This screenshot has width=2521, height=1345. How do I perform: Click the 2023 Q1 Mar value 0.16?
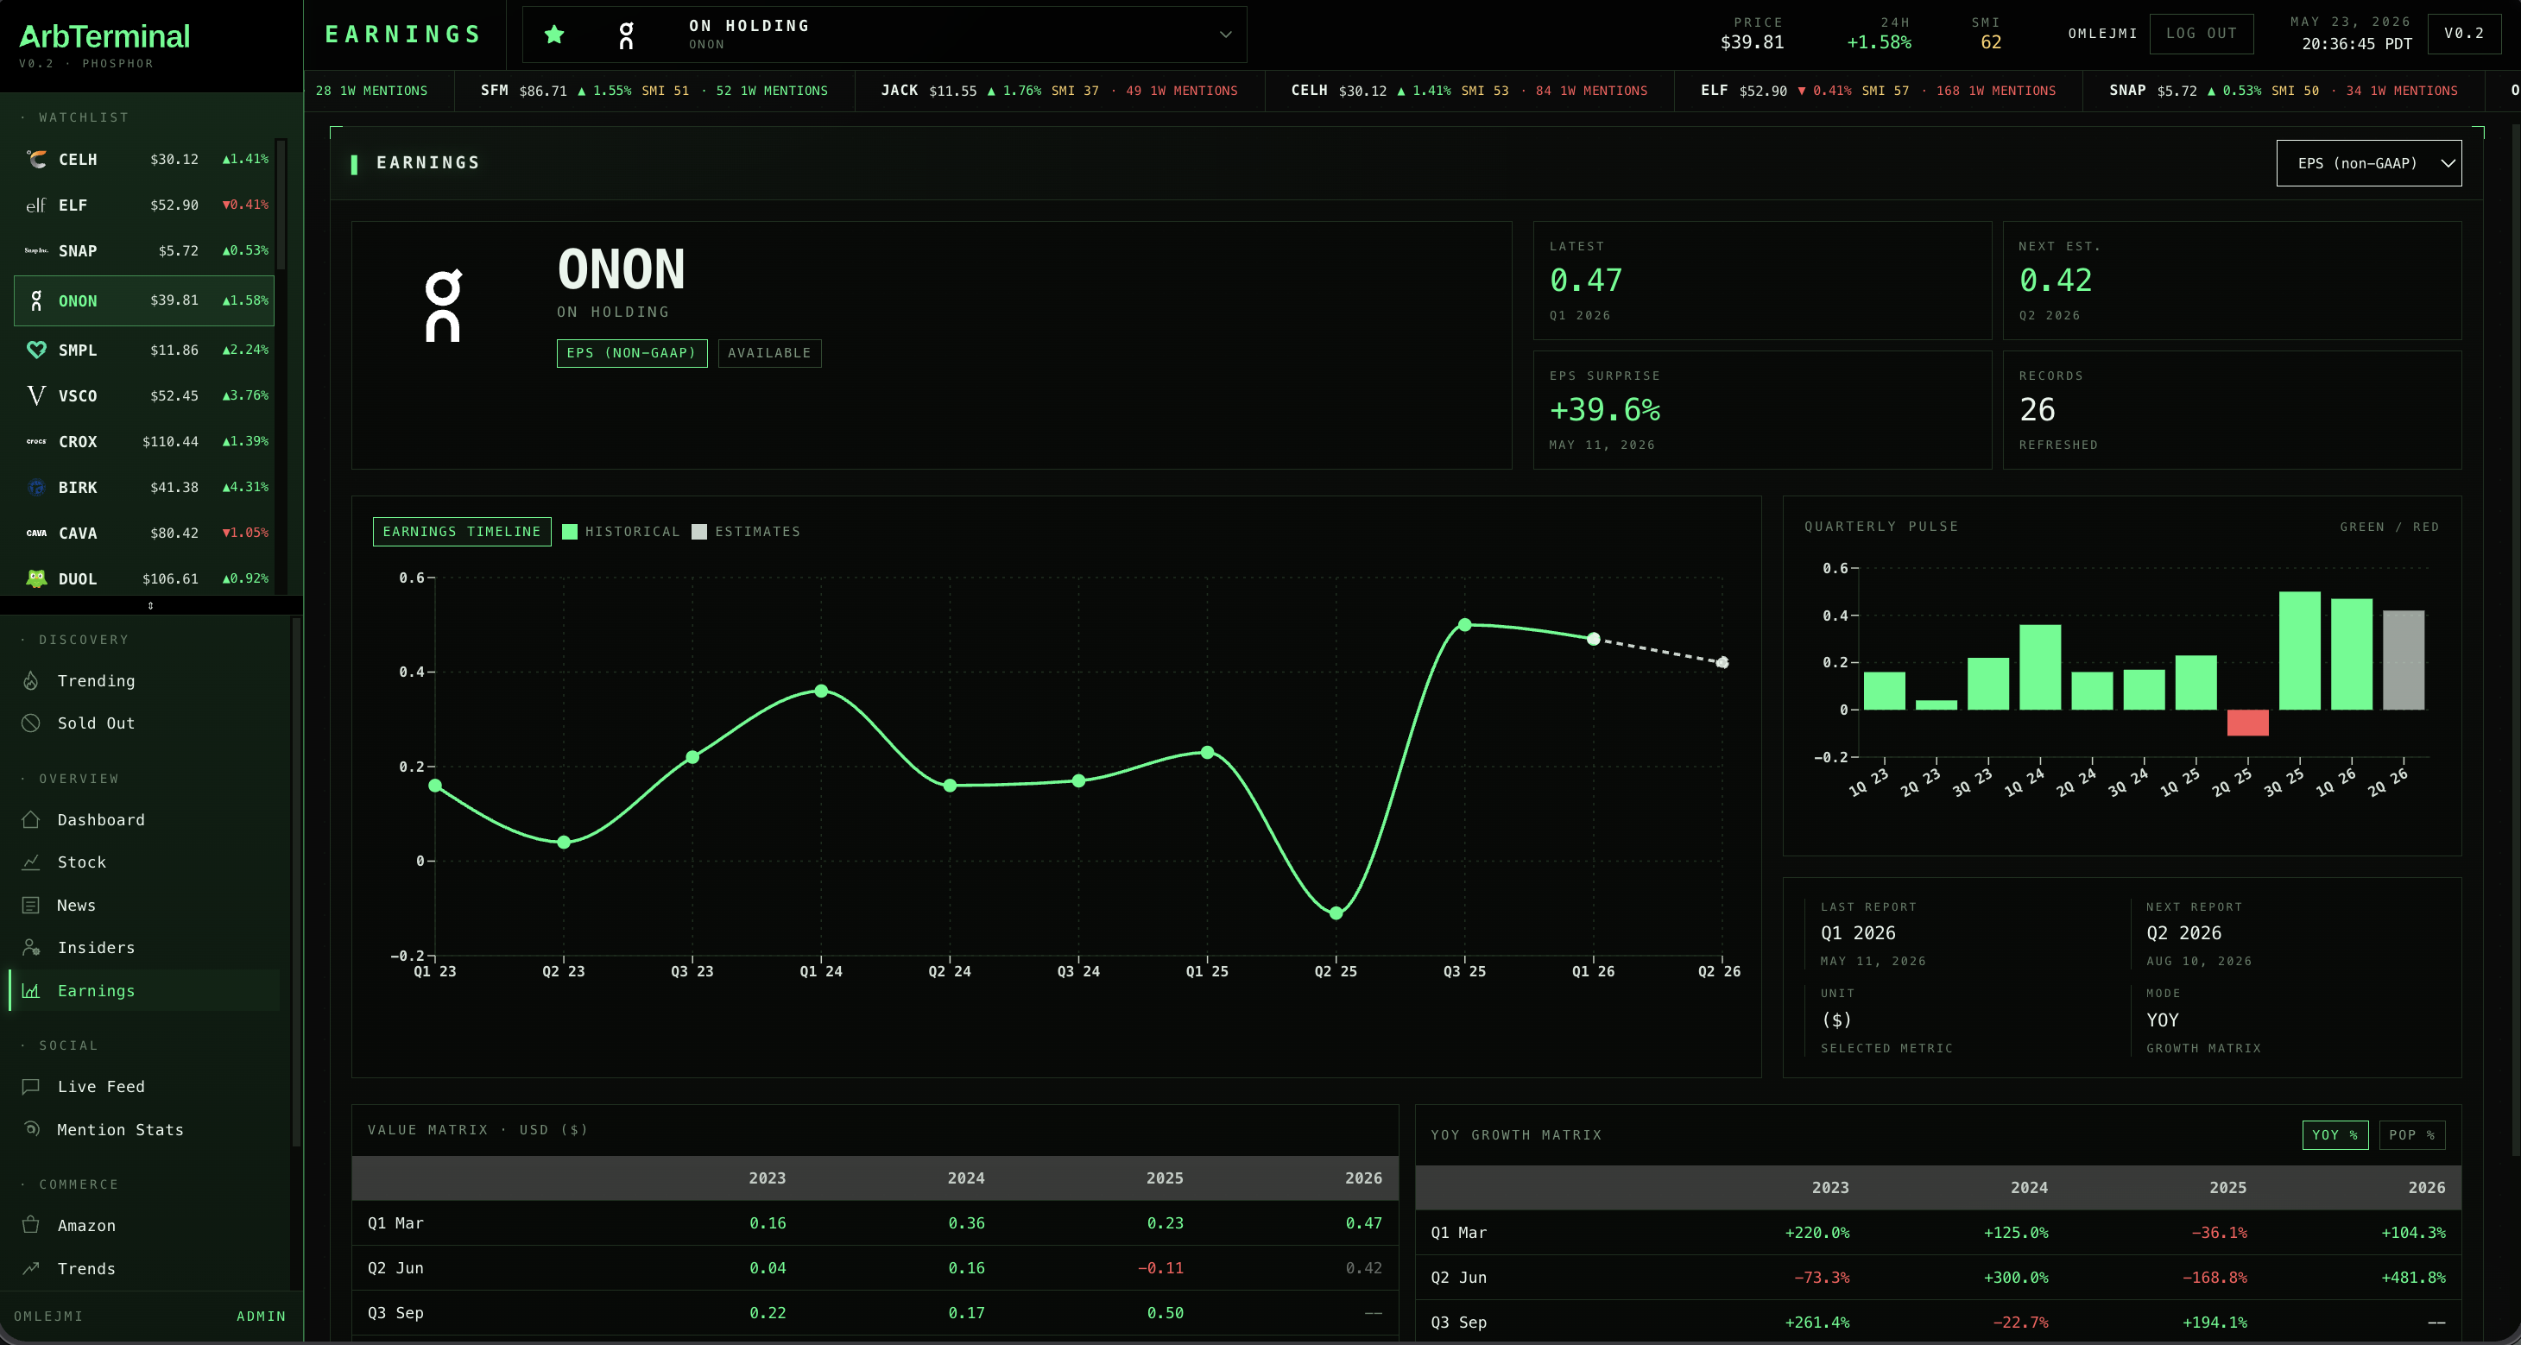tap(768, 1222)
